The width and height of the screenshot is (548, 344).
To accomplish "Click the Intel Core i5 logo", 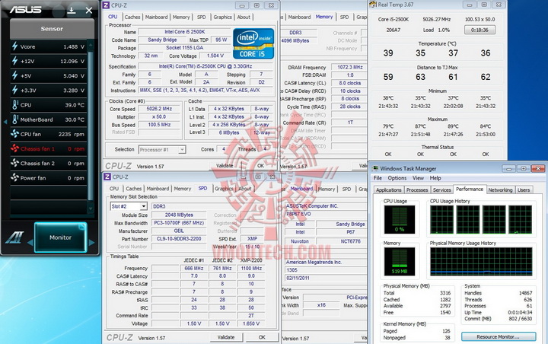I will click(253, 43).
